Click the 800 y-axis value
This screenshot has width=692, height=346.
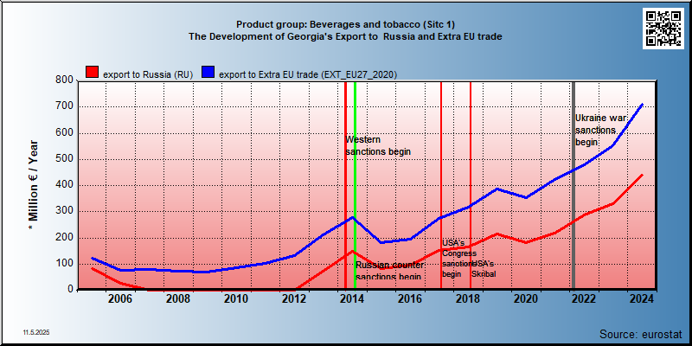pos(65,80)
